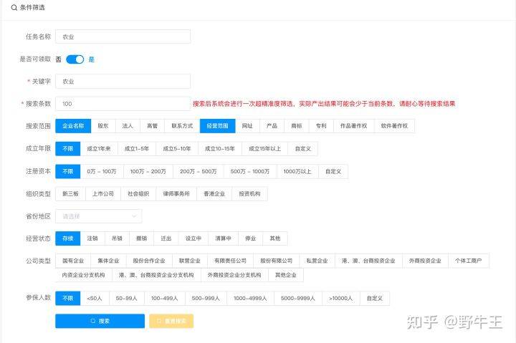Select 软件著作权 search range option

point(394,126)
